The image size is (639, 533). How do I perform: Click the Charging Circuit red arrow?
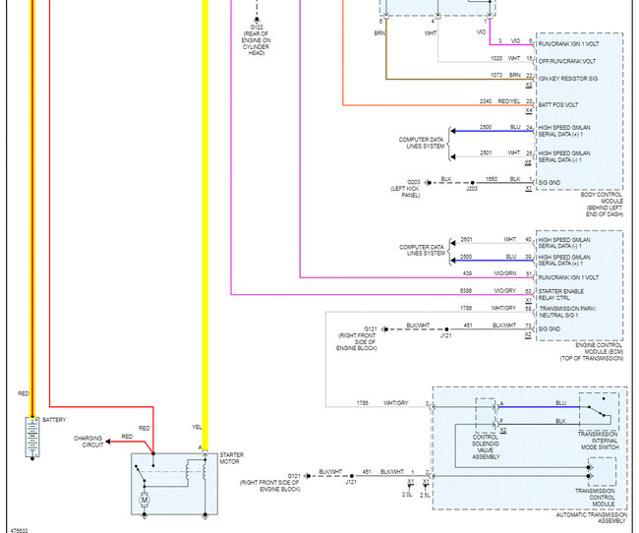[108, 442]
